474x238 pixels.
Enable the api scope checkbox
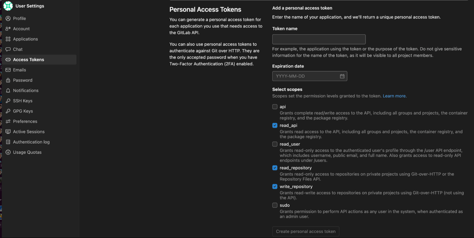click(275, 106)
